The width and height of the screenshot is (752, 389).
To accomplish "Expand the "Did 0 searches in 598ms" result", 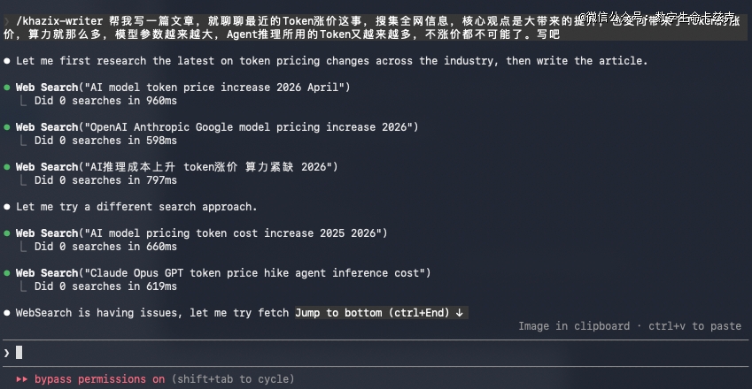I will pyautogui.click(x=105, y=141).
